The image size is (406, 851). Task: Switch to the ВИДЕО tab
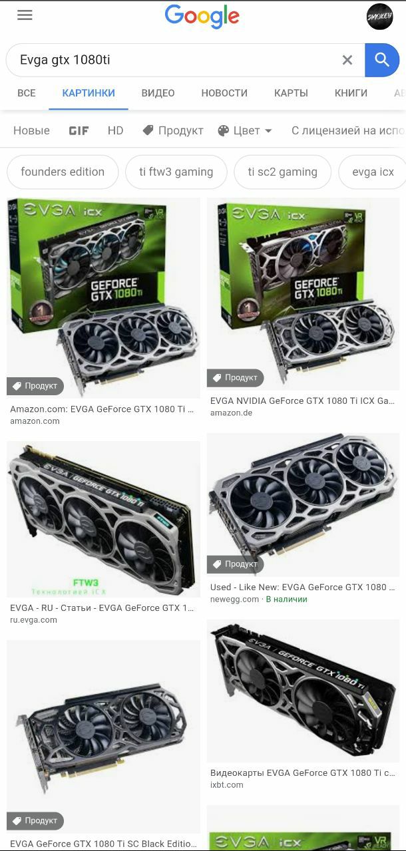pyautogui.click(x=158, y=93)
